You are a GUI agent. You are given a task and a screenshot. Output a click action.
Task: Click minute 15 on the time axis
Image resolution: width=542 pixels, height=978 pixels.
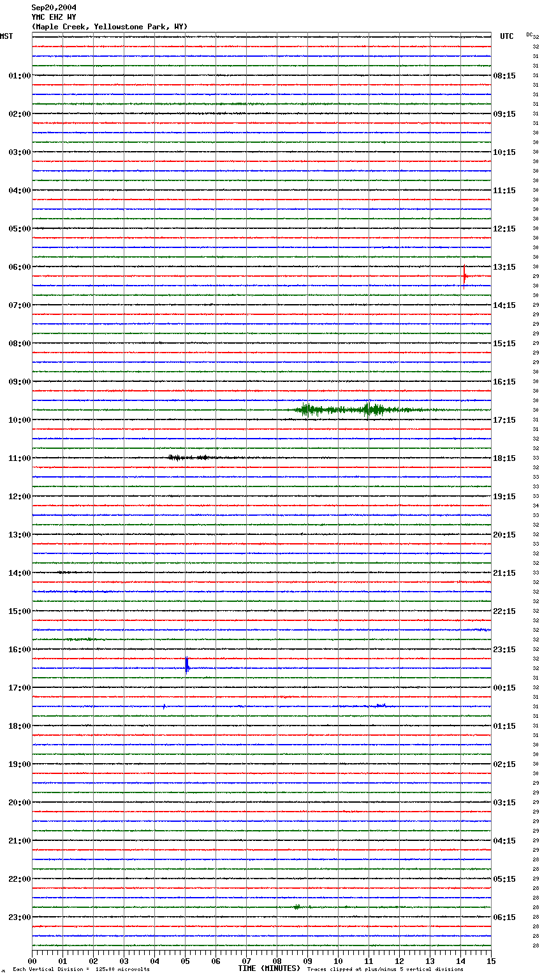491,961
